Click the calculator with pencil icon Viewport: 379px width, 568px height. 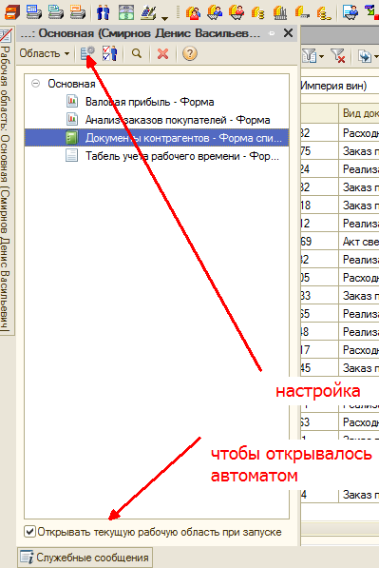148,12
